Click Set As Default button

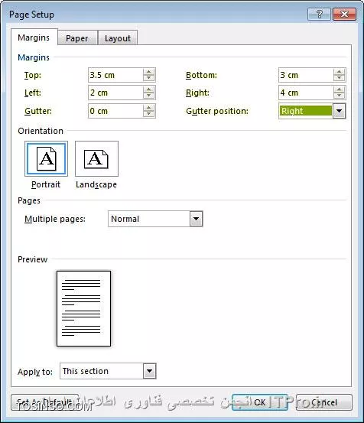[x=45, y=402]
